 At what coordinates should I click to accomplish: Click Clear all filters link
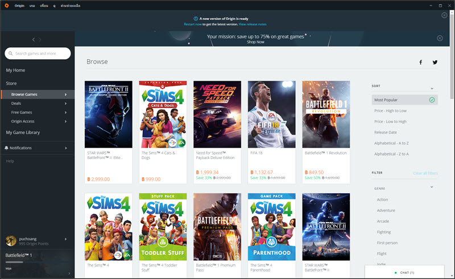pyautogui.click(x=425, y=173)
